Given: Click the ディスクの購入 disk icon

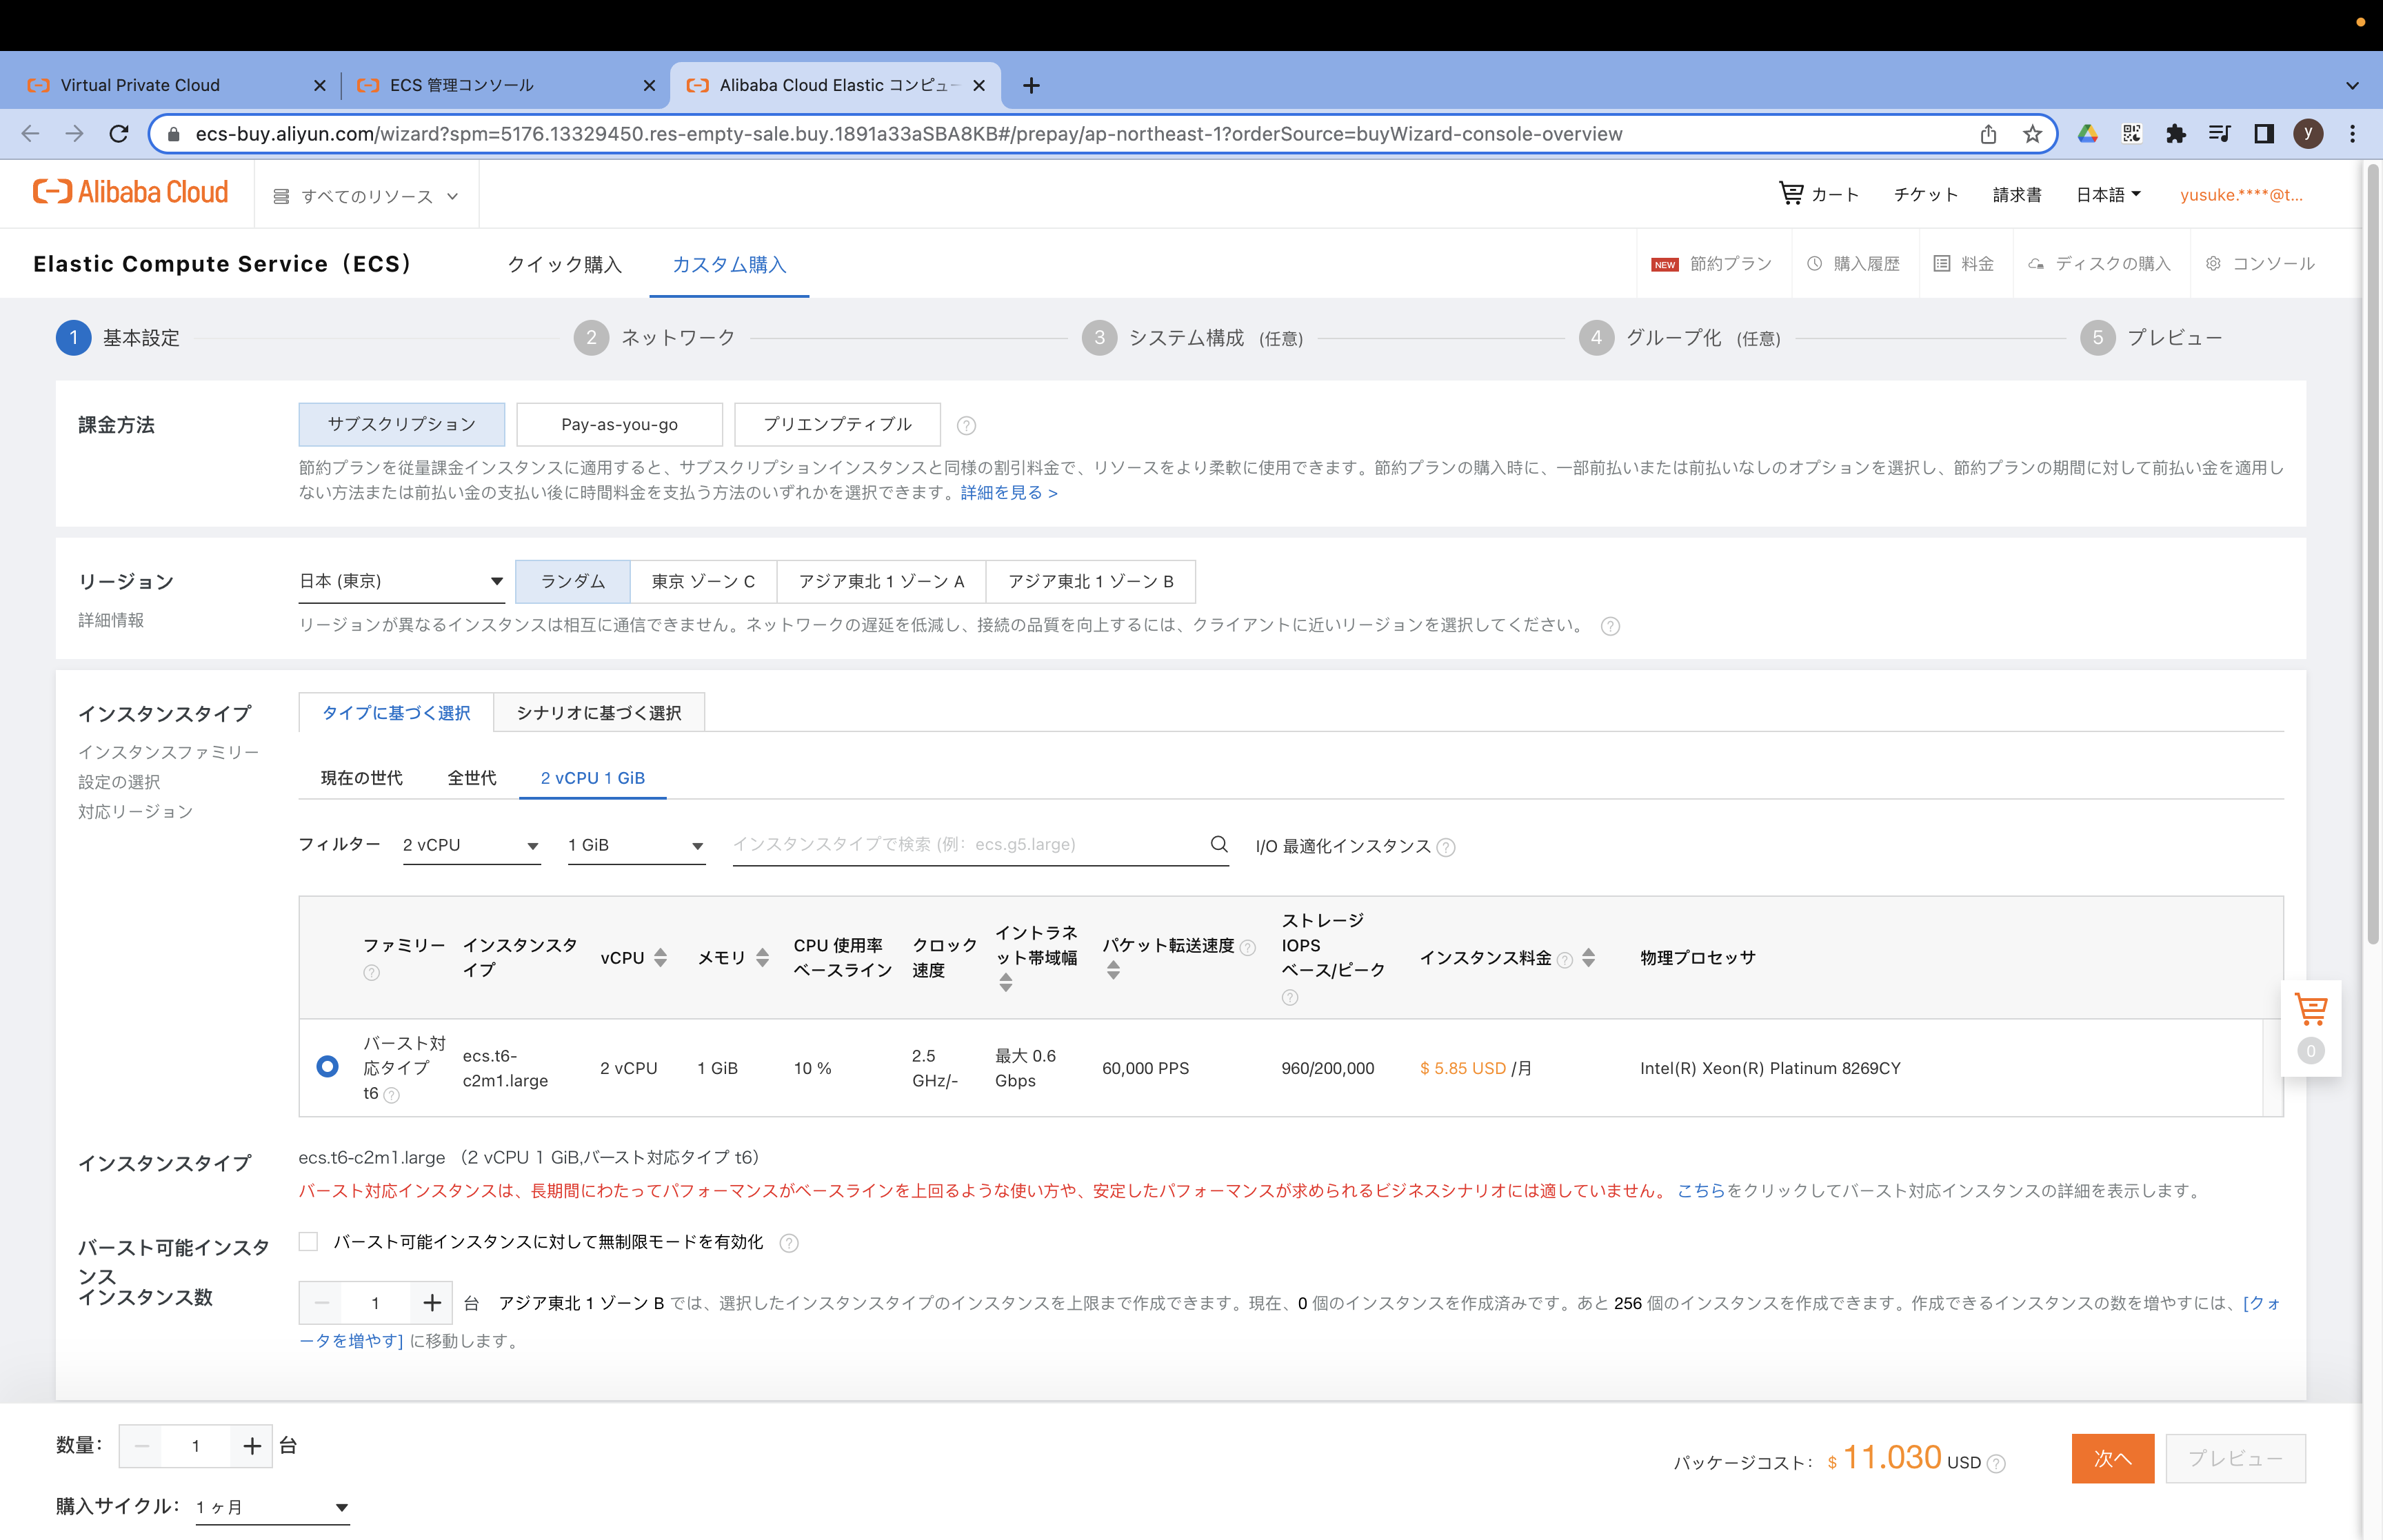Looking at the screenshot, I should tap(2035, 263).
